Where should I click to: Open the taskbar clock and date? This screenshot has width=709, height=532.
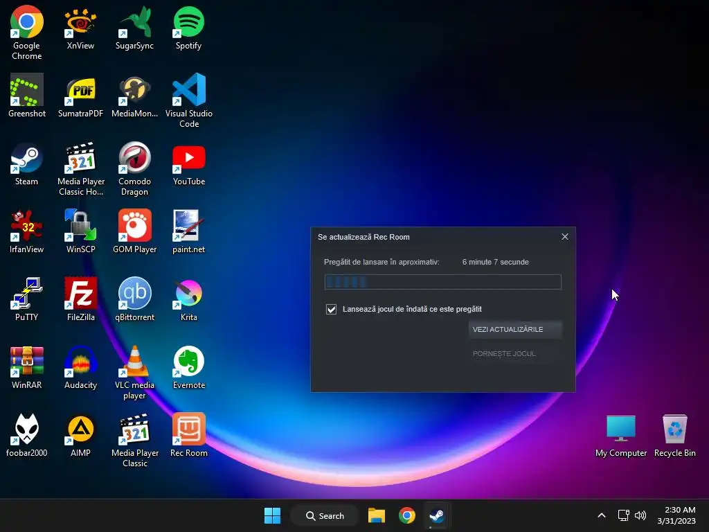[676, 515]
